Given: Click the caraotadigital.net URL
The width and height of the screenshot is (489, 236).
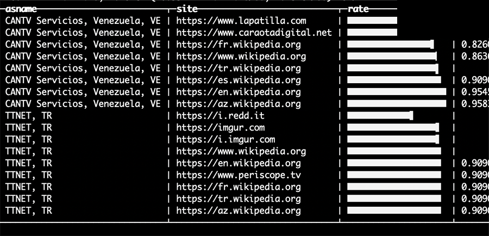Looking at the screenshot, I should click(254, 33).
